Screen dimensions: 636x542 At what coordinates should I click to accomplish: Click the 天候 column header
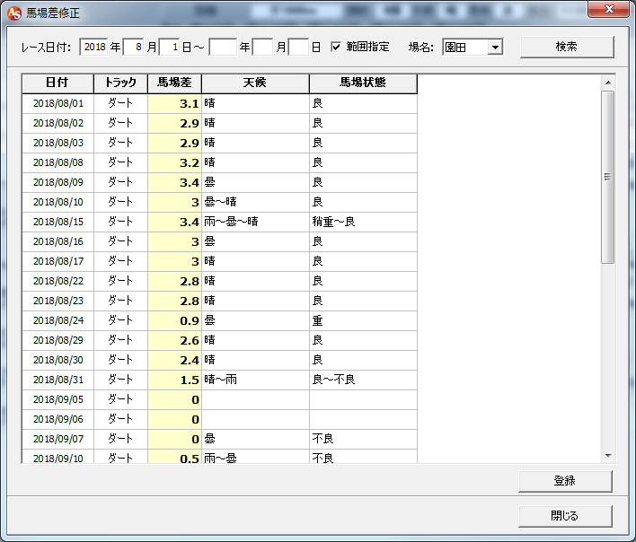[255, 83]
